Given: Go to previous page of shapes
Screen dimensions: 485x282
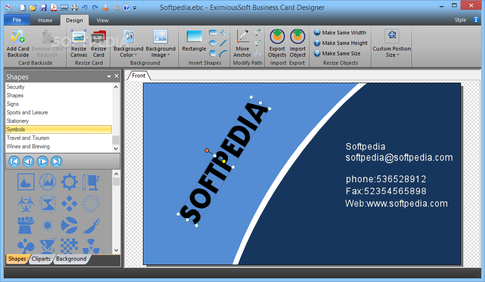Looking at the screenshot, I should [28, 162].
